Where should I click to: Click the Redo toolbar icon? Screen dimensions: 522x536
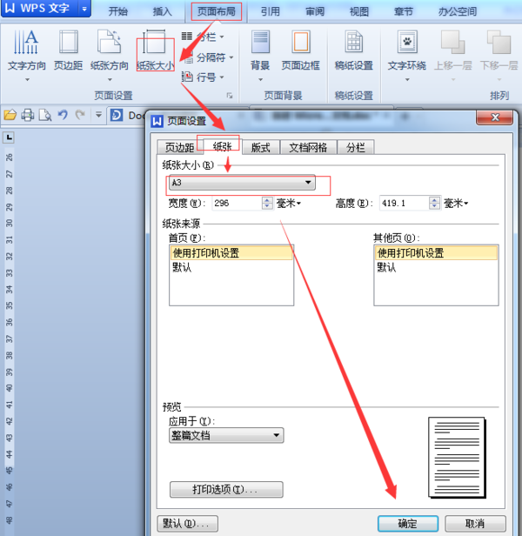click(80, 115)
